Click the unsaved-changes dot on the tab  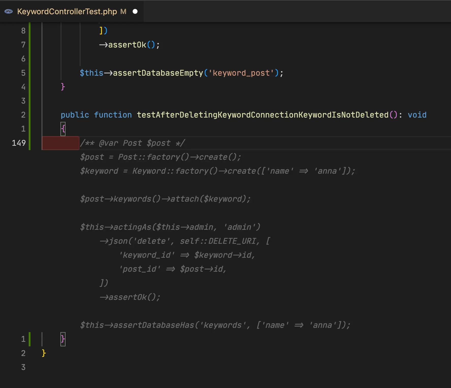[x=135, y=11]
